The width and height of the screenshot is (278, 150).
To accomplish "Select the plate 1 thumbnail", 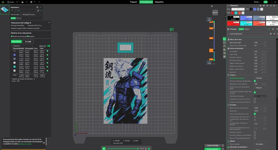I will tap(5, 9).
